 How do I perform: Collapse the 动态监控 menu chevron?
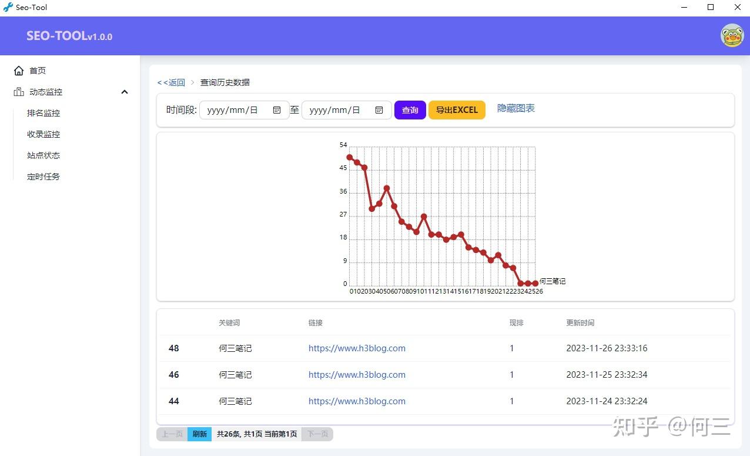[x=125, y=92]
